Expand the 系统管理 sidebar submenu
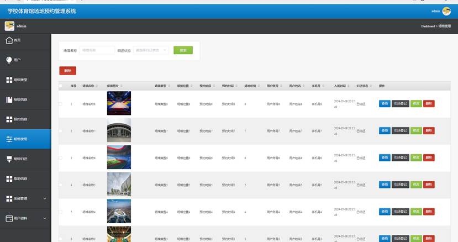 45,199
